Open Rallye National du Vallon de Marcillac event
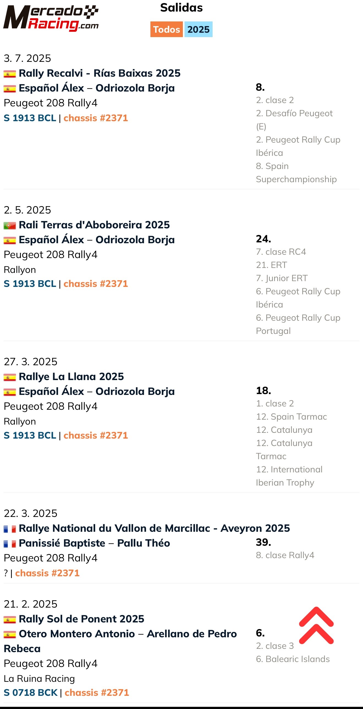Image resolution: width=363 pixels, height=709 pixels. pos(154,528)
